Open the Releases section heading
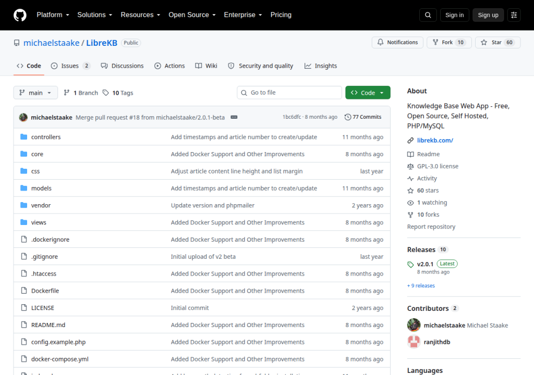The width and height of the screenshot is (534, 375). click(x=421, y=249)
